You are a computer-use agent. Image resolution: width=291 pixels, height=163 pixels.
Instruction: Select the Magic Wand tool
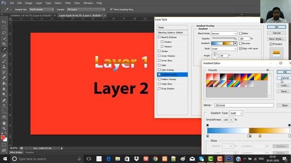(x=4, y=38)
